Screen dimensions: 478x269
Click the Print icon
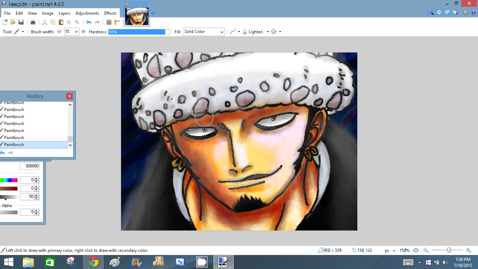pyautogui.click(x=33, y=22)
